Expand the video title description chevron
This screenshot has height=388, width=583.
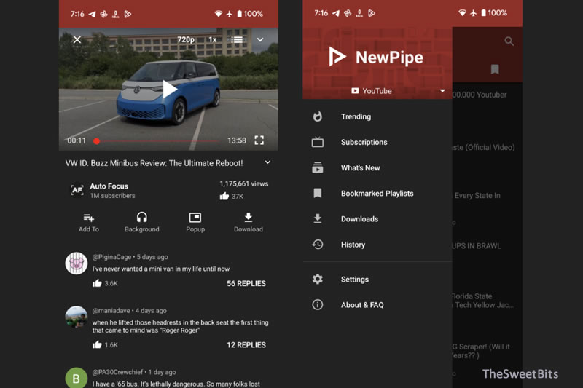click(x=267, y=162)
